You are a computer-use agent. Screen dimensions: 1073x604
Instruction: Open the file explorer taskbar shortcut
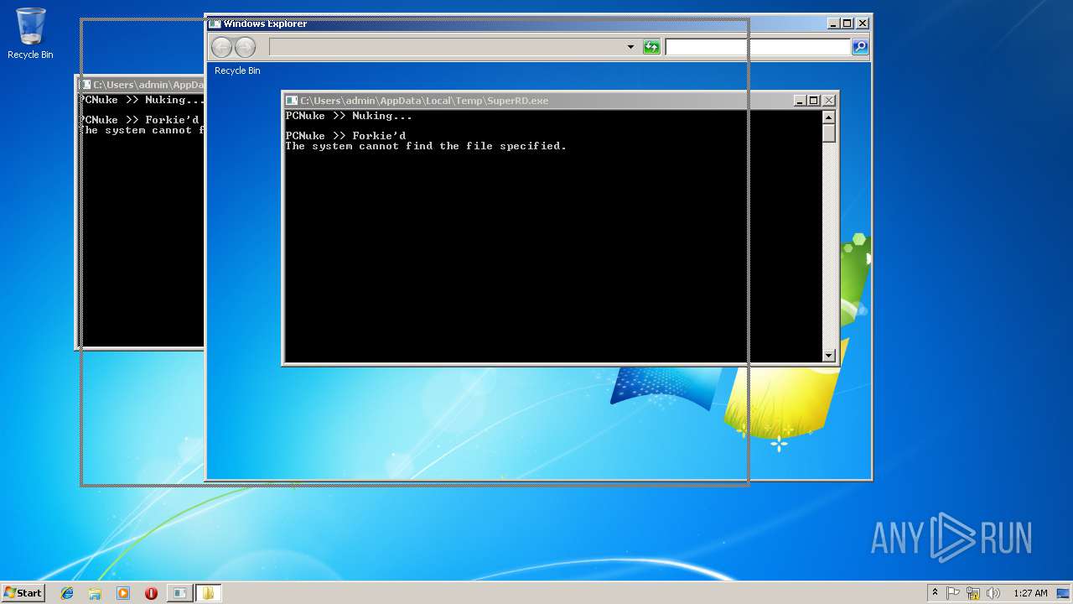click(x=95, y=593)
